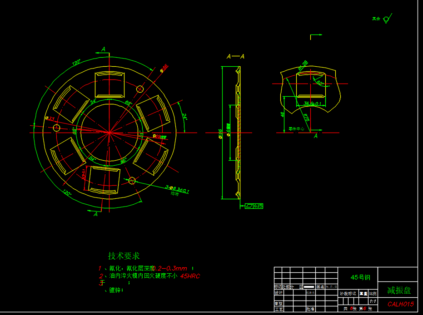Select the flatness tolerance frame showing 0.15

click(254, 206)
